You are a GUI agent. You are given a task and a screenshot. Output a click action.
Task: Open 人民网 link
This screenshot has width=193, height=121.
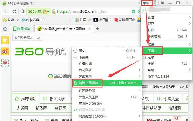coord(22,108)
